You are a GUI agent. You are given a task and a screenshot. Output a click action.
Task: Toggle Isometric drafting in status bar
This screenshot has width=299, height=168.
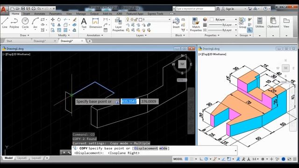215,159
